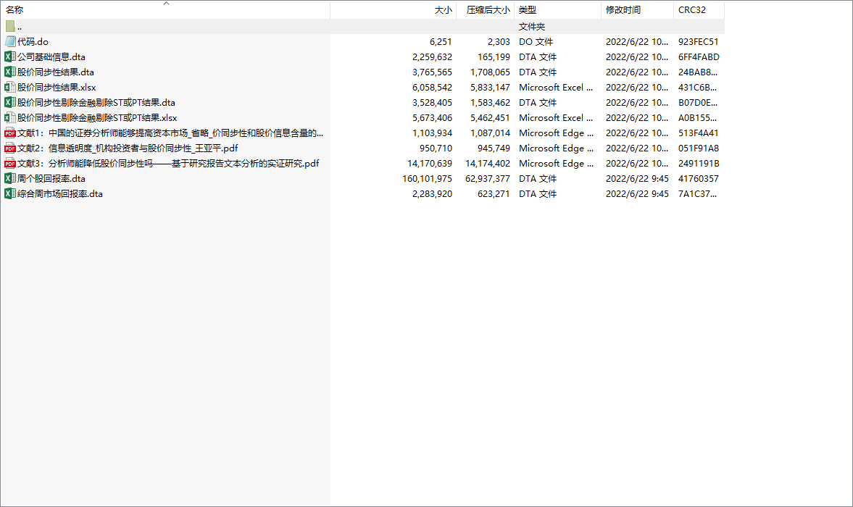Click the compressed size 1,708,065

[490, 72]
